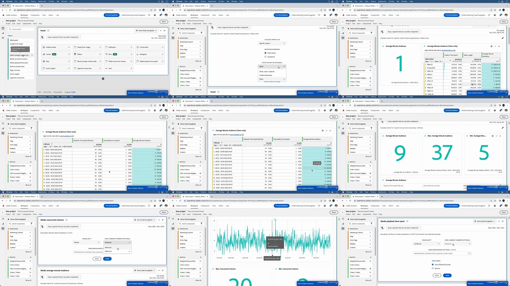The height and width of the screenshot is (286, 510).
Task: Show info for the Venn panel card
Action: tap(131, 68)
